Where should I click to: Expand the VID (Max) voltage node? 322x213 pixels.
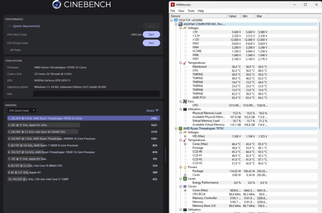[185, 136]
